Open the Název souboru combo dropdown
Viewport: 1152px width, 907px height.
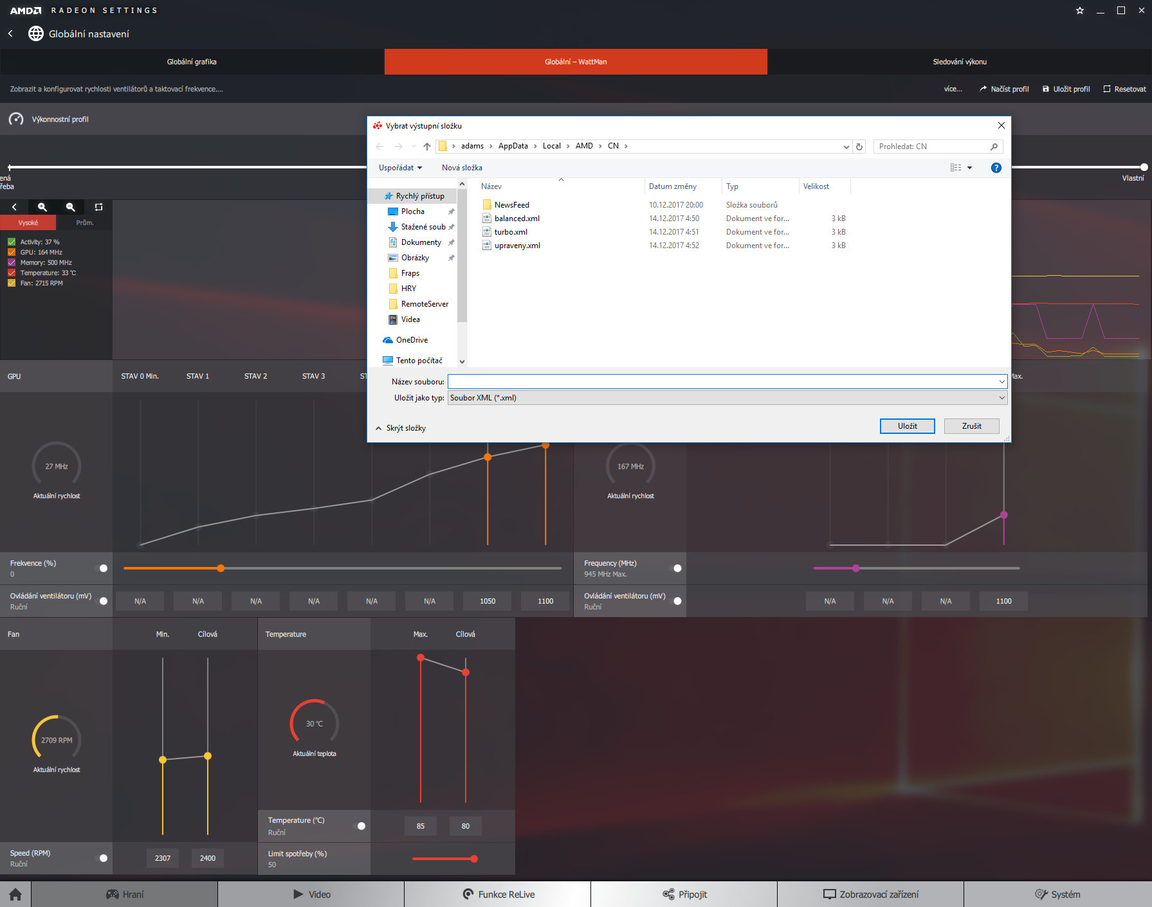1001,382
